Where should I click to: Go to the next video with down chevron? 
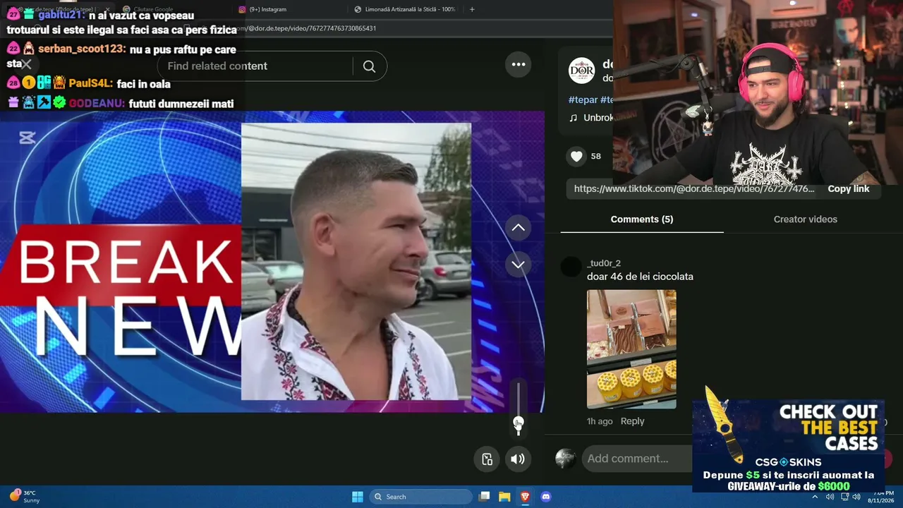click(519, 265)
